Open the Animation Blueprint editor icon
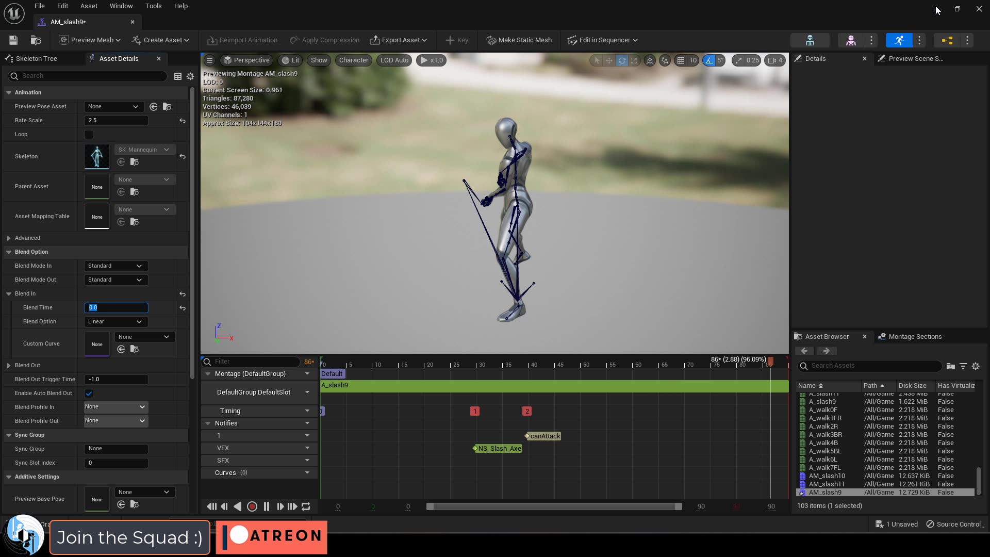The width and height of the screenshot is (990, 557). pyautogui.click(x=947, y=40)
